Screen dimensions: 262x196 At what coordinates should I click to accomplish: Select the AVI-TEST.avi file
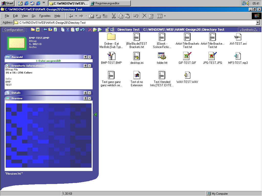(238, 39)
